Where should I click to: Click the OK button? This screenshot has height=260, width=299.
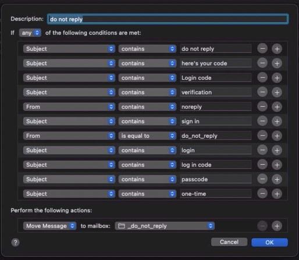pos(269,243)
